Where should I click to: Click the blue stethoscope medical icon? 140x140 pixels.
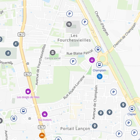(100, 76)
